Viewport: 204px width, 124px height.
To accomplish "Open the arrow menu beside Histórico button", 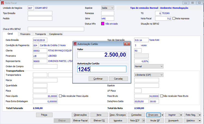I will (199, 120).
